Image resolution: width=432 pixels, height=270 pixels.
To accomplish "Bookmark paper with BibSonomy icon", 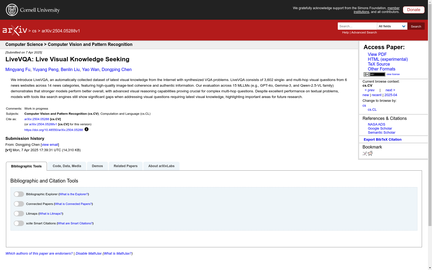I will pyautogui.click(x=365, y=154).
